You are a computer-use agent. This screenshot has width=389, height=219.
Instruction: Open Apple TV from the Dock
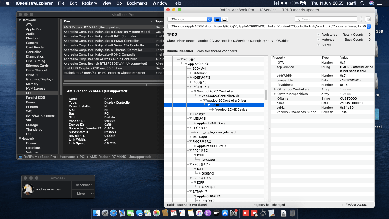click(216, 213)
